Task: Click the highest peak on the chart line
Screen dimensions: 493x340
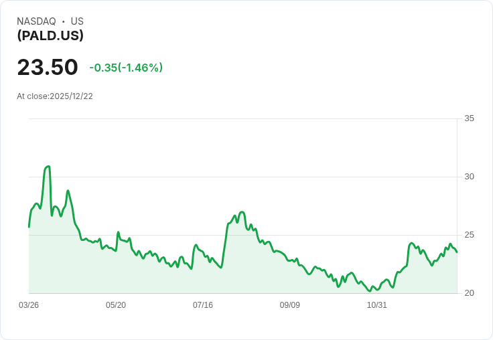Action: [x=48, y=166]
